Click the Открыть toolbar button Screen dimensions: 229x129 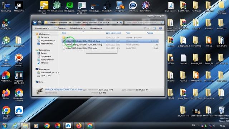(x=60, y=28)
